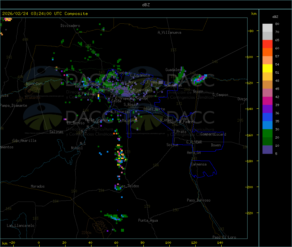
Task: Click the C_Campos label
Action: point(220,95)
